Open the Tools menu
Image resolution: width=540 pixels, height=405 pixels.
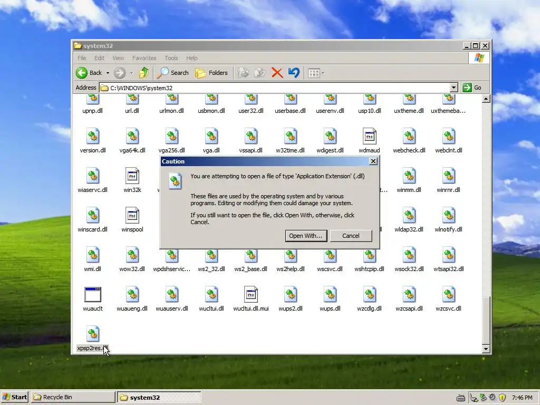[x=171, y=58]
